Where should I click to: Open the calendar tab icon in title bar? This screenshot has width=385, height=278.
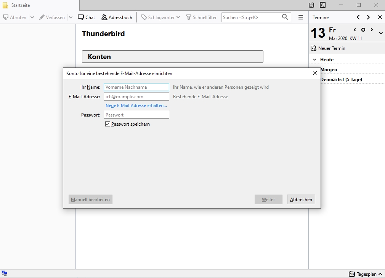point(311,5)
